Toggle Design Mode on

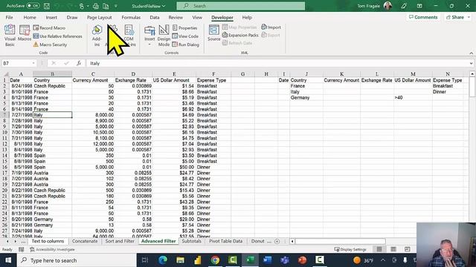(164, 36)
